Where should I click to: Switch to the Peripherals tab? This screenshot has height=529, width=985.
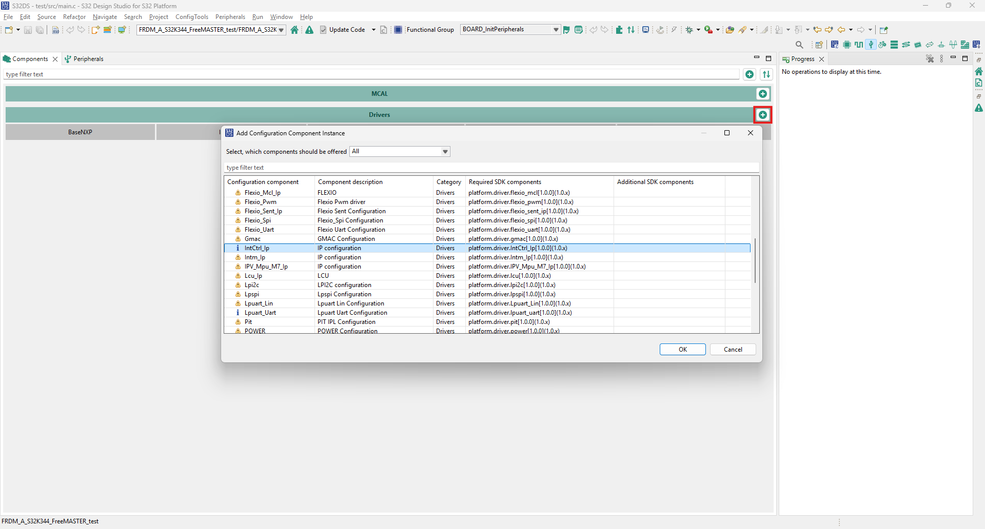pos(84,59)
